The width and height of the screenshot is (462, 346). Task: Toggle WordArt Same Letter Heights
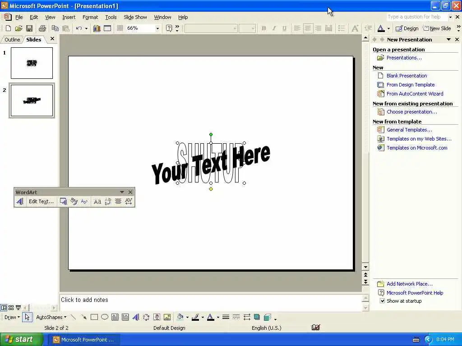(x=97, y=201)
